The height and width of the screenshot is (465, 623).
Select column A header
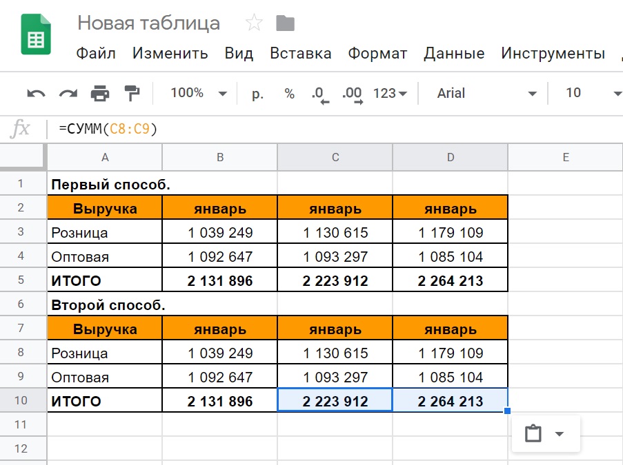pos(105,158)
